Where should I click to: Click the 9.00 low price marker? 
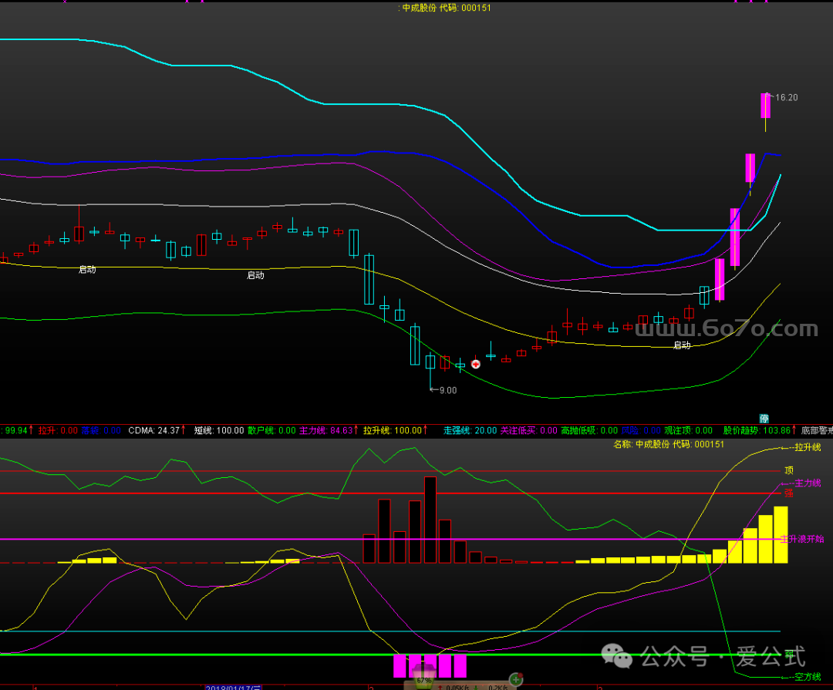447,390
